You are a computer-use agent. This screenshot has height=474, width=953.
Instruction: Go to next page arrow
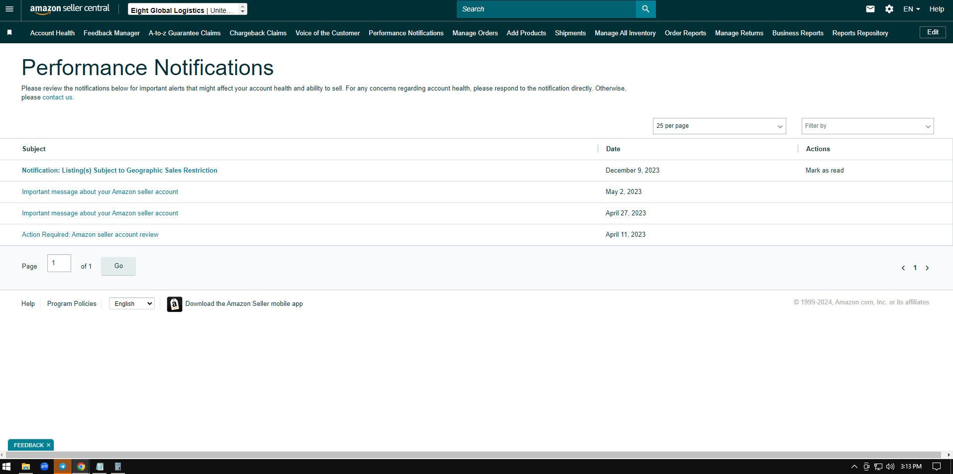(927, 268)
